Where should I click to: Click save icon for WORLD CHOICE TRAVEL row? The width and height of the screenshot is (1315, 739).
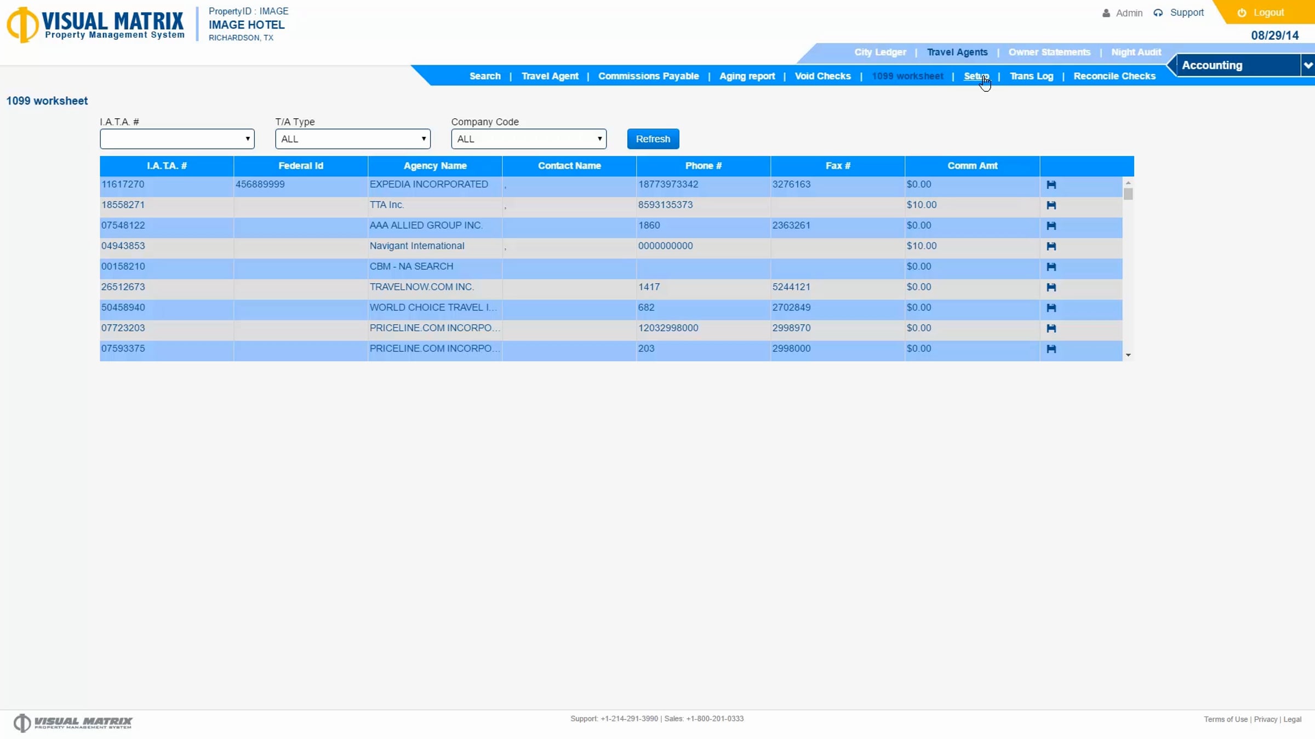(1051, 308)
